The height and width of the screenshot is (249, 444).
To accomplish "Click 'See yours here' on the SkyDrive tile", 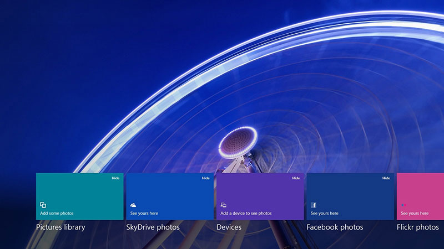I will 144,214.
